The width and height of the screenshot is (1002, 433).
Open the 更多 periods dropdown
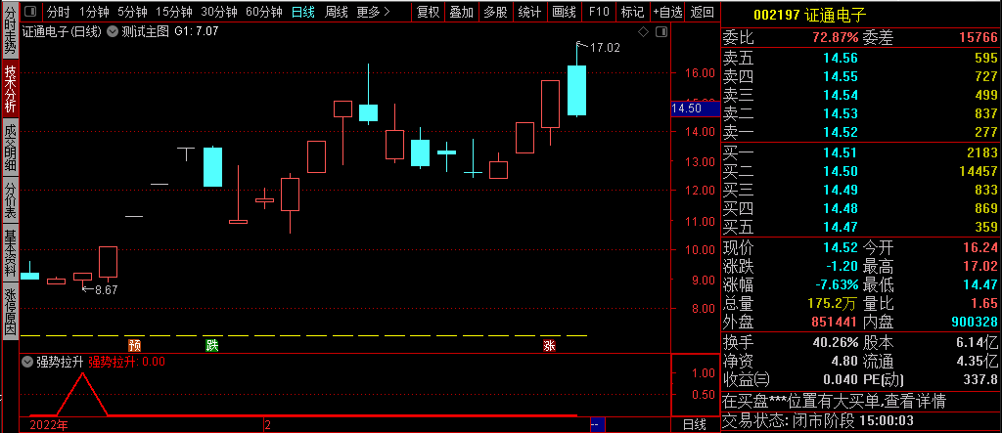click(x=373, y=12)
